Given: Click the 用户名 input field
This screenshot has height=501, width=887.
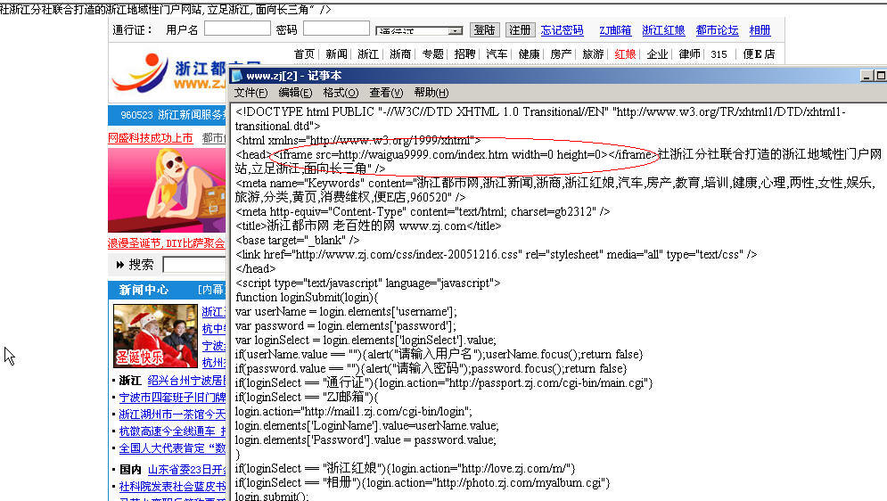Looking at the screenshot, I should pos(237,29).
